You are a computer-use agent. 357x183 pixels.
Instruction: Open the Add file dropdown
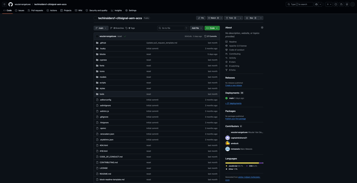pos(197,28)
